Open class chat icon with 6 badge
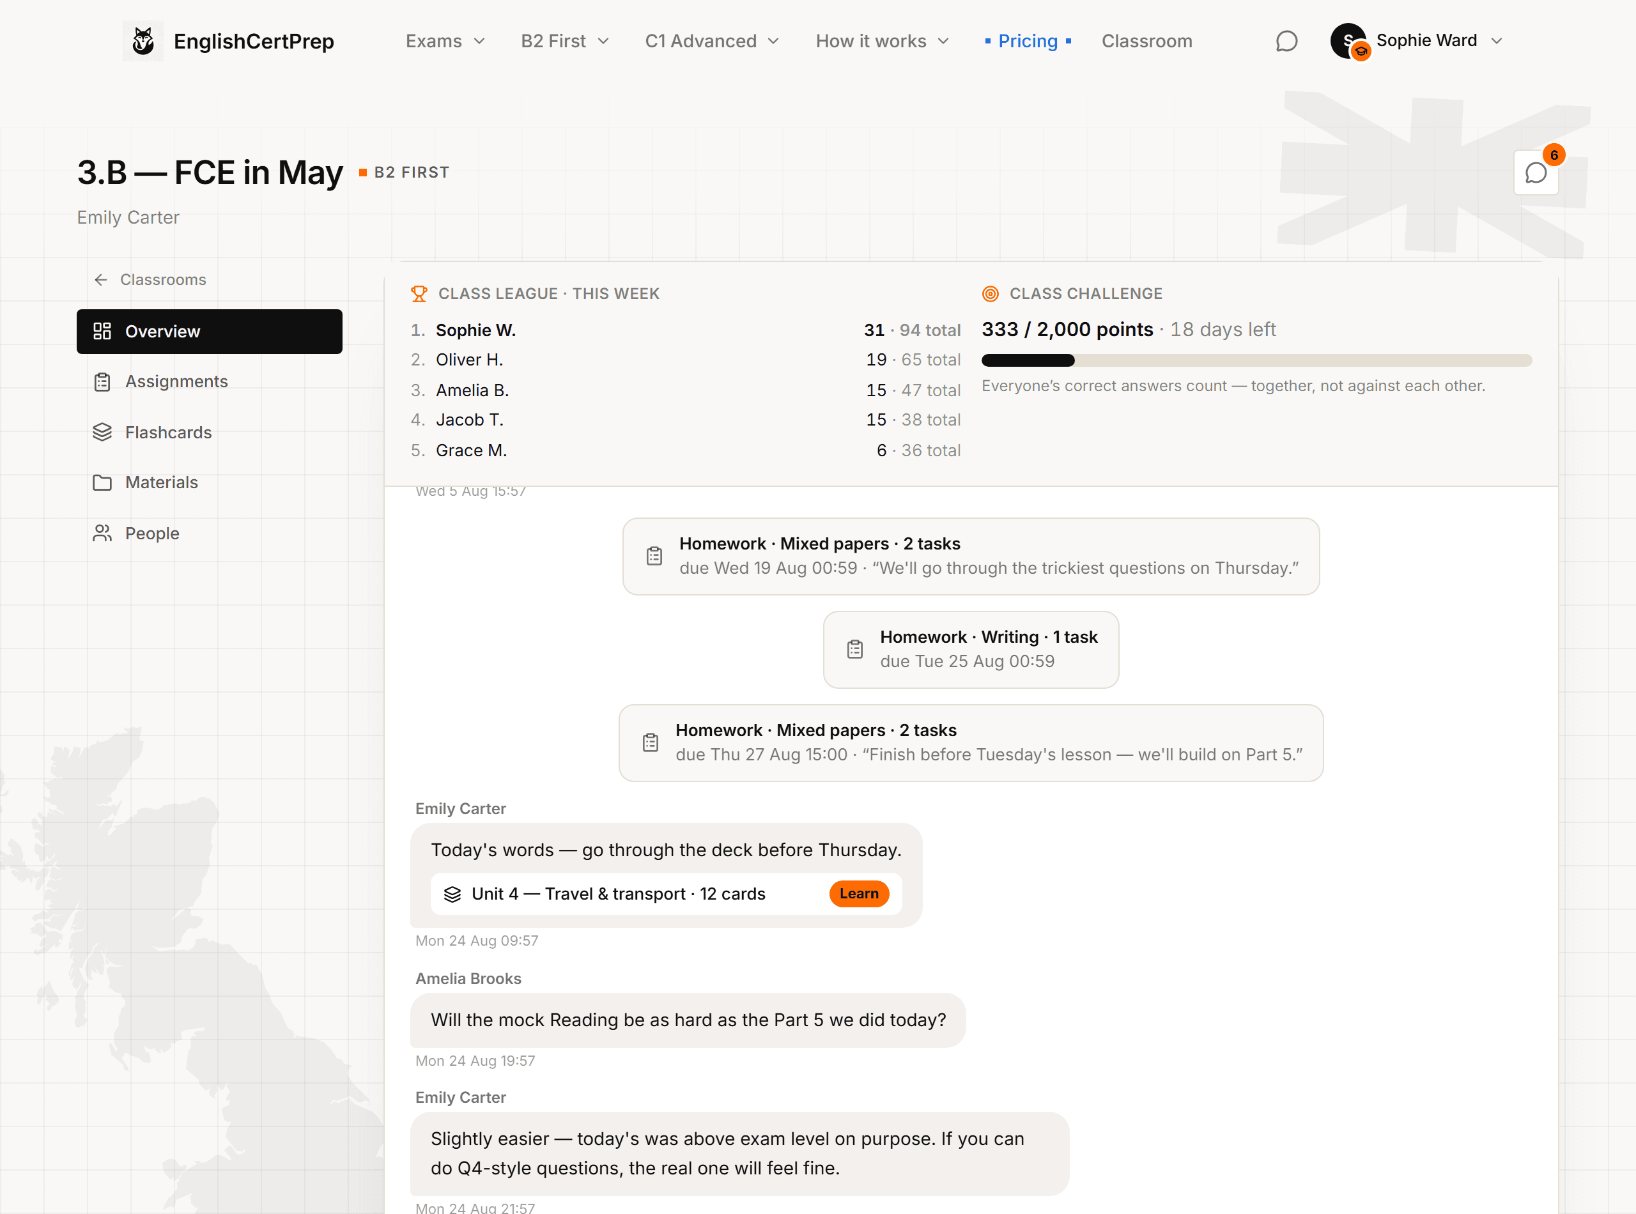This screenshot has width=1636, height=1214. 1536,173
